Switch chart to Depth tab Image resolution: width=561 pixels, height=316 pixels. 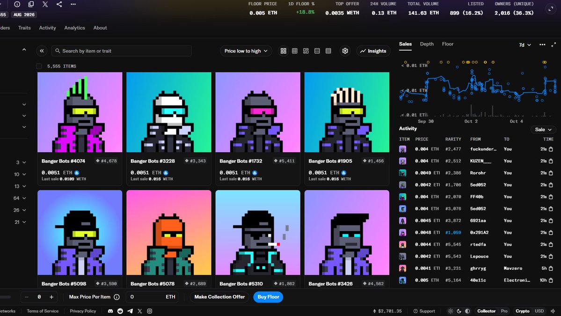point(426,44)
